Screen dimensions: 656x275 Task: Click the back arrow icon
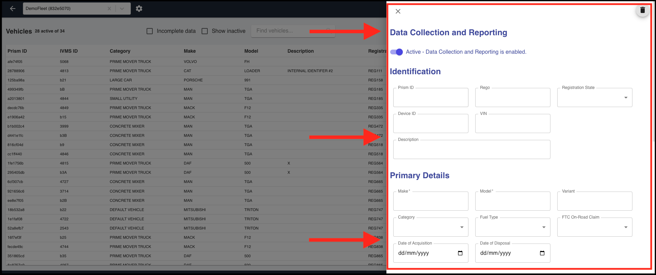[13, 9]
